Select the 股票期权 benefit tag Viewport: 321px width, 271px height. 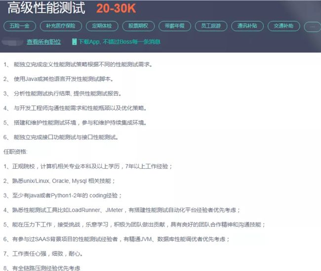point(138,26)
